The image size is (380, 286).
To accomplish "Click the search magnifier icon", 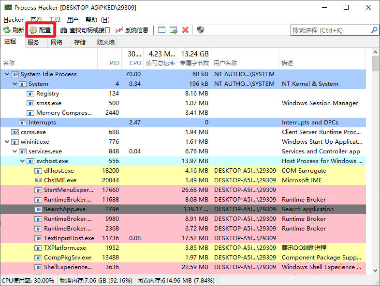I will click(374, 30).
